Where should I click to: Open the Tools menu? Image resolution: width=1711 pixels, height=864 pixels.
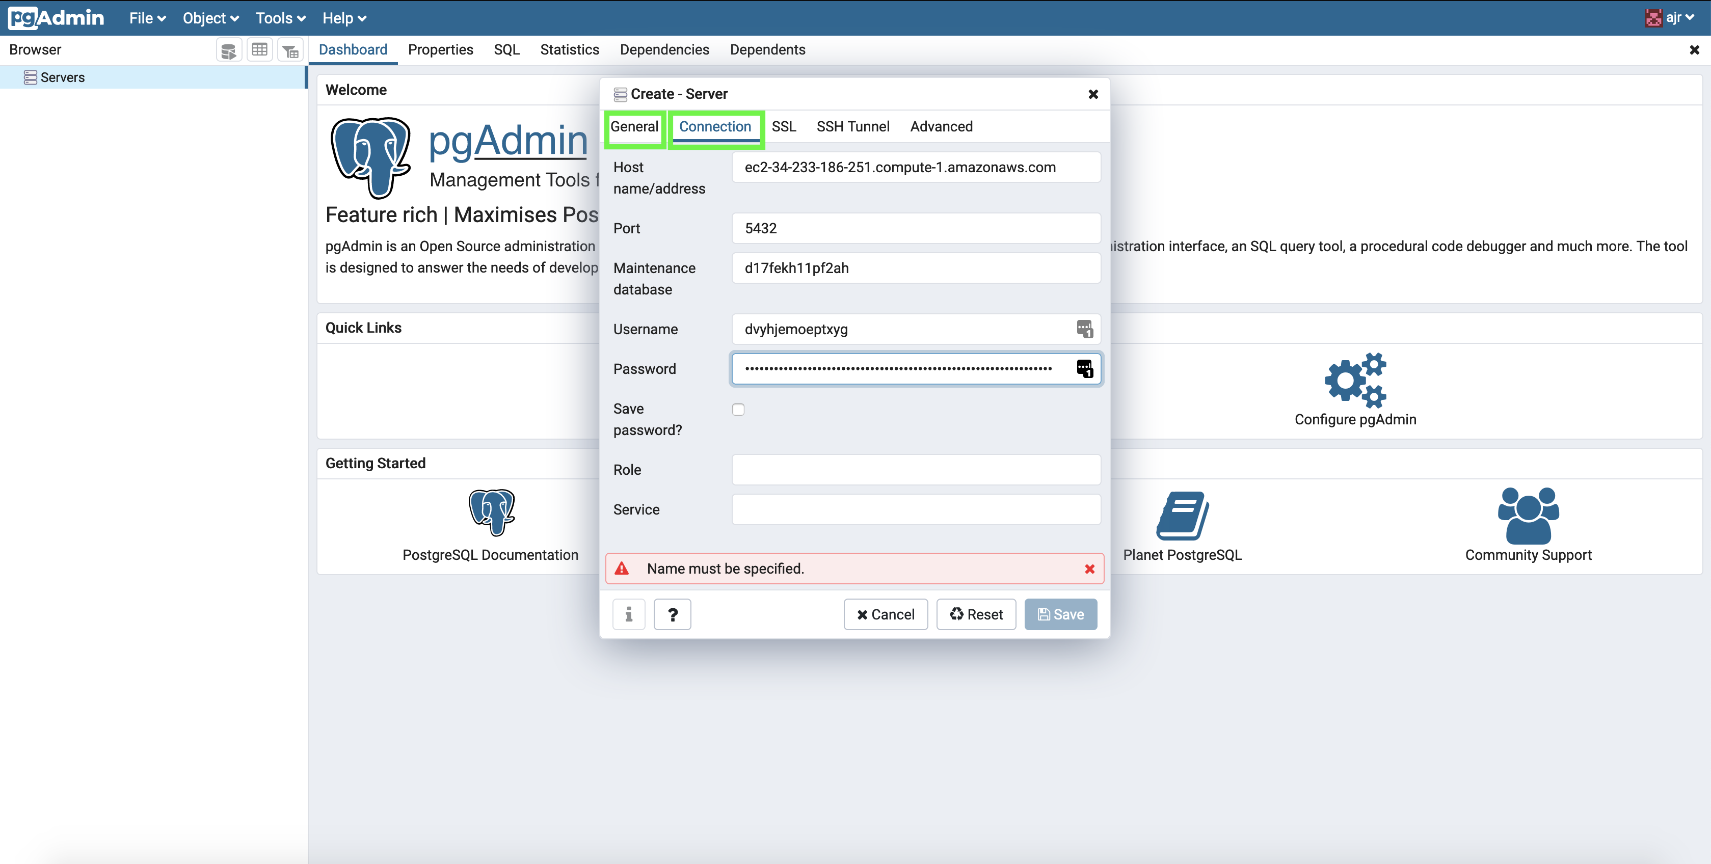pyautogui.click(x=279, y=18)
